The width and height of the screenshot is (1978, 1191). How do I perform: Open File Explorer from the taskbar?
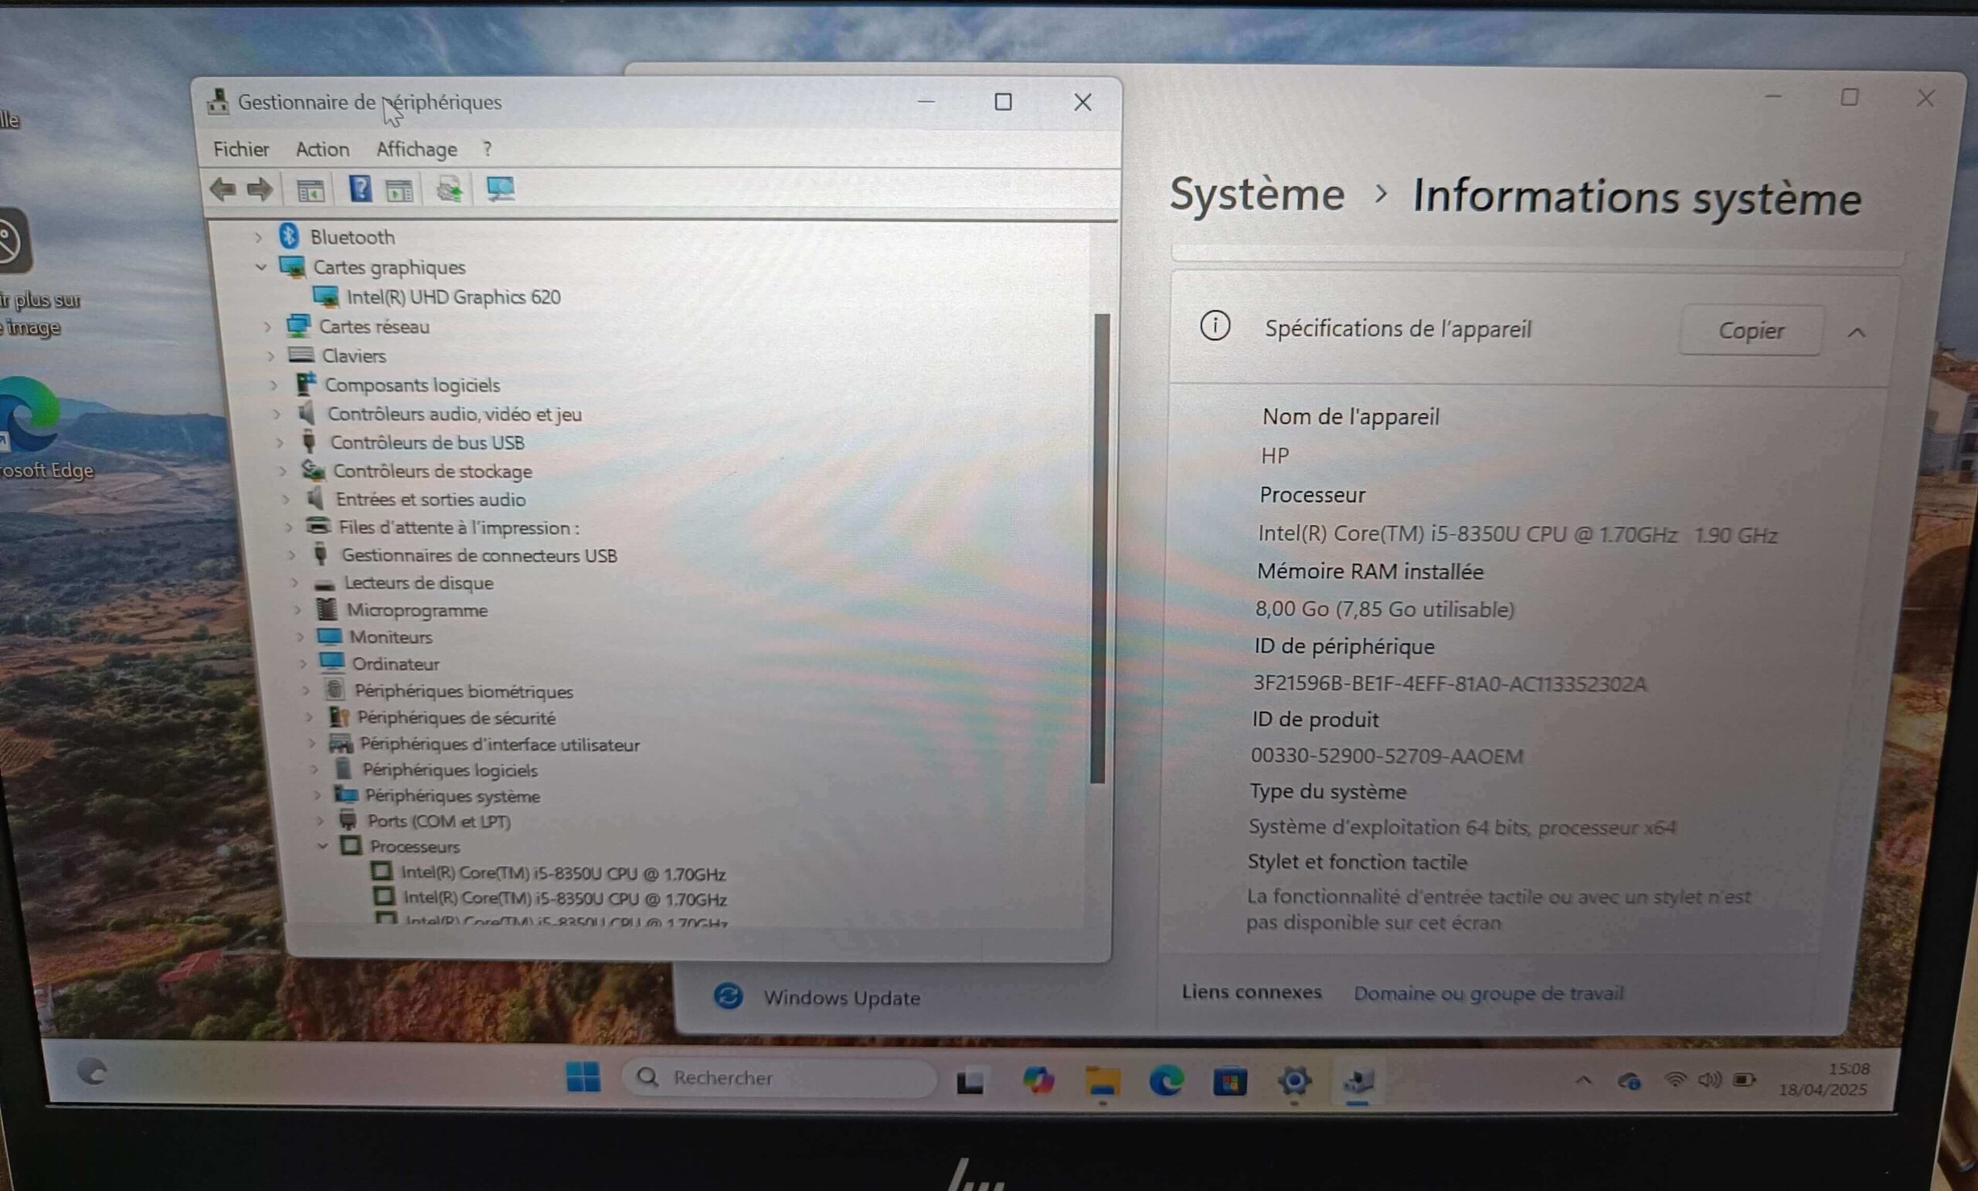coord(1102,1082)
